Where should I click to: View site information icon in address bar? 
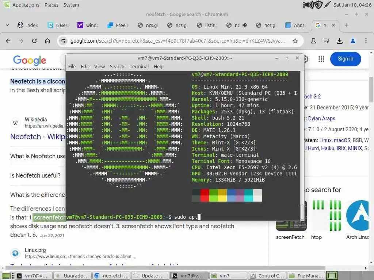[63, 41]
